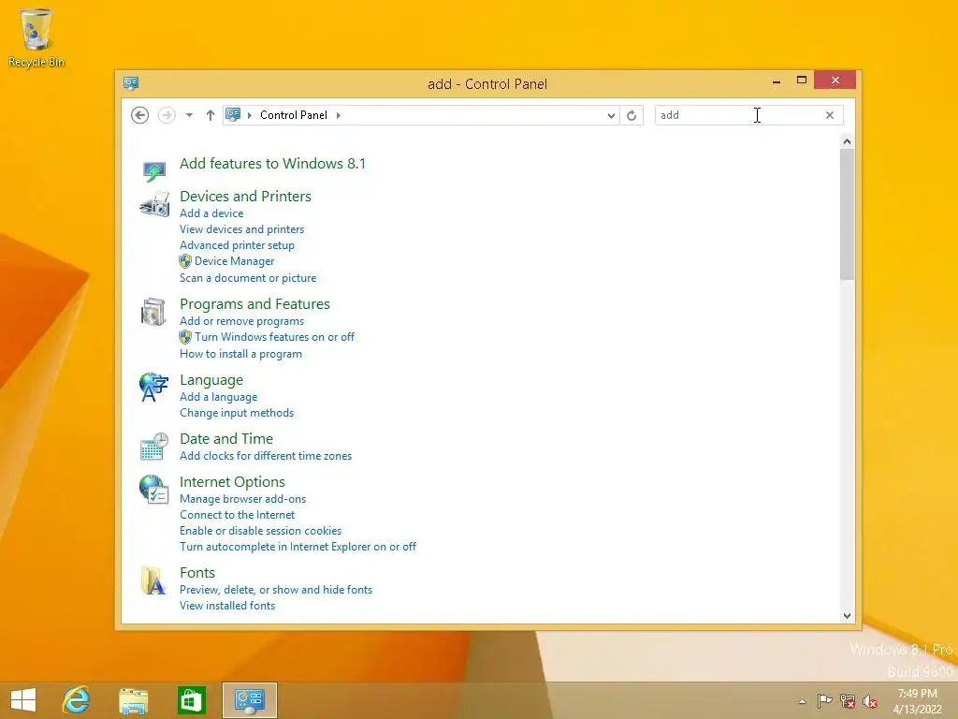
Task: Open Manage browser add-ons link
Action: [243, 499]
